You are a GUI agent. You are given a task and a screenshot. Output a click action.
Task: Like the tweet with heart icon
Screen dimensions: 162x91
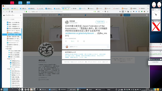tap(78, 41)
